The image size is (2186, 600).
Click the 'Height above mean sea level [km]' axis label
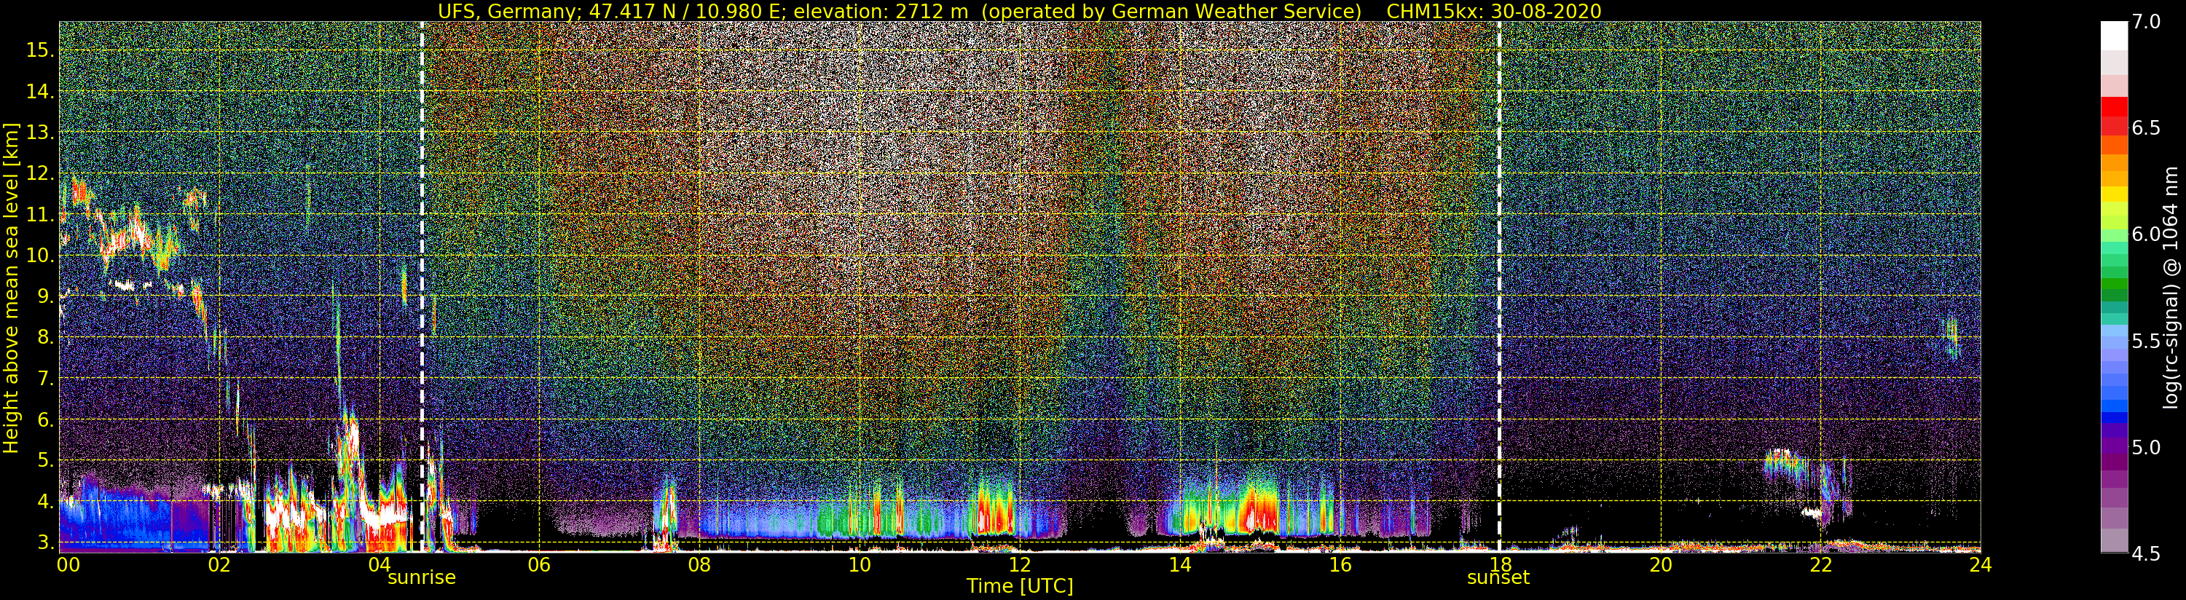pyautogui.click(x=11, y=286)
